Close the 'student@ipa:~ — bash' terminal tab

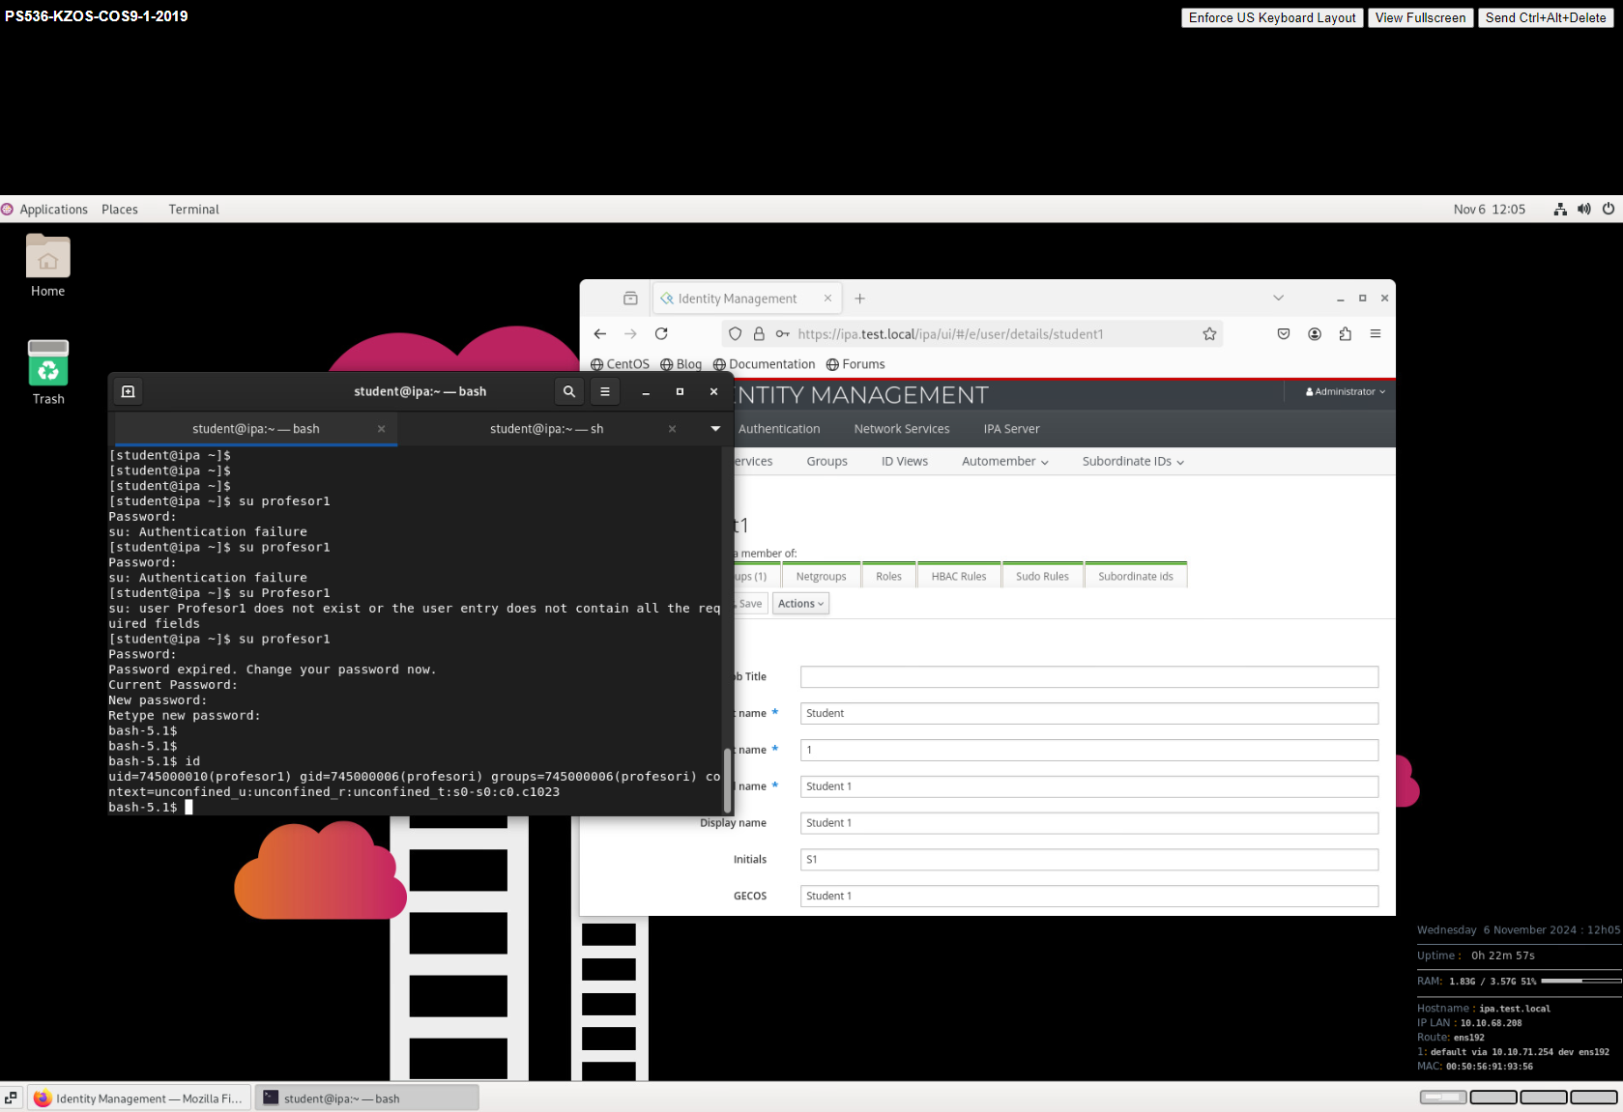381,429
